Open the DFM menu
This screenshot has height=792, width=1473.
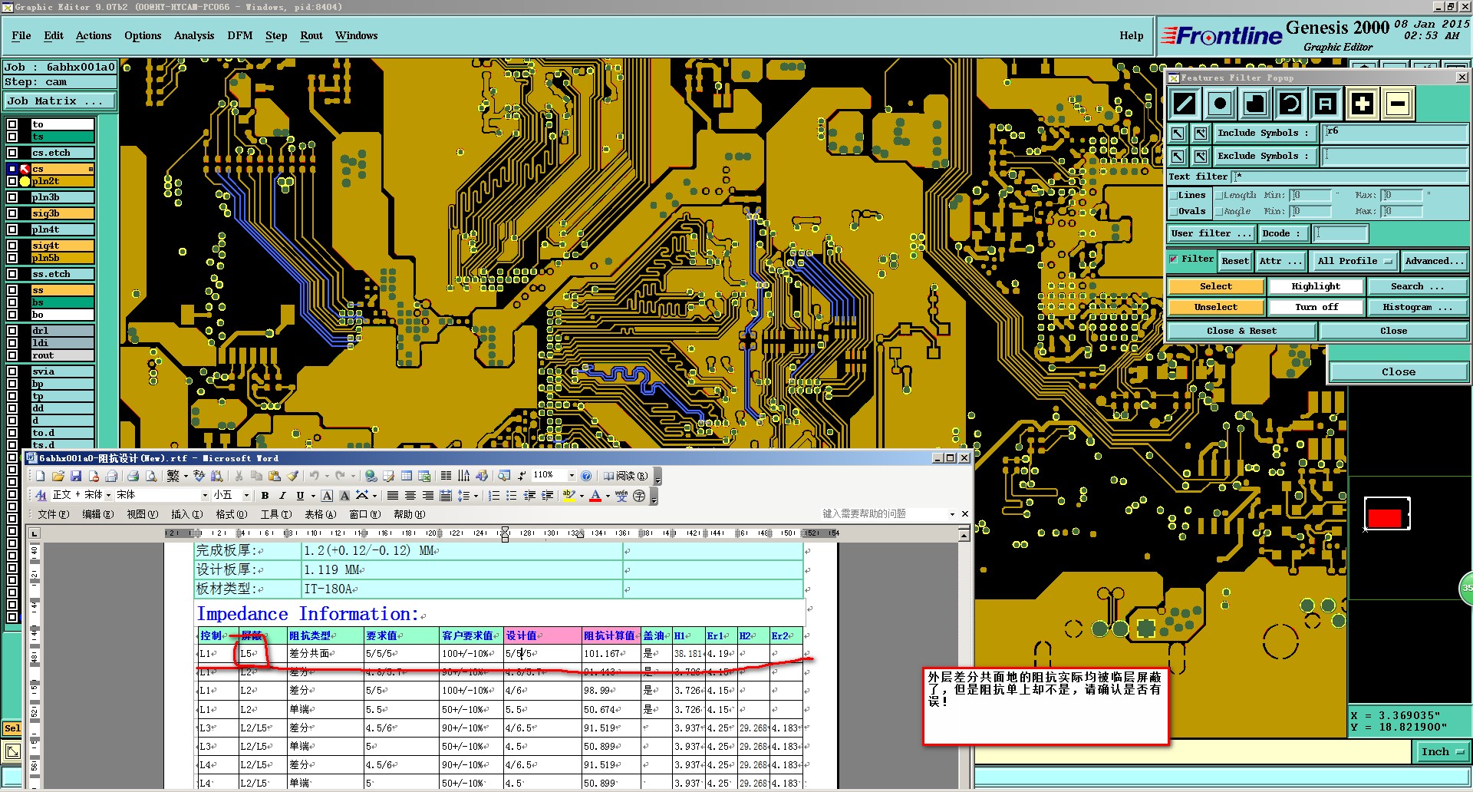pyautogui.click(x=239, y=36)
